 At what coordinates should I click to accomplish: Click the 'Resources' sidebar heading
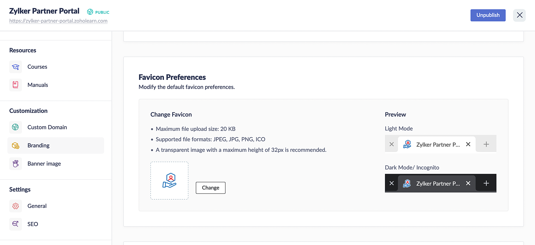(23, 50)
